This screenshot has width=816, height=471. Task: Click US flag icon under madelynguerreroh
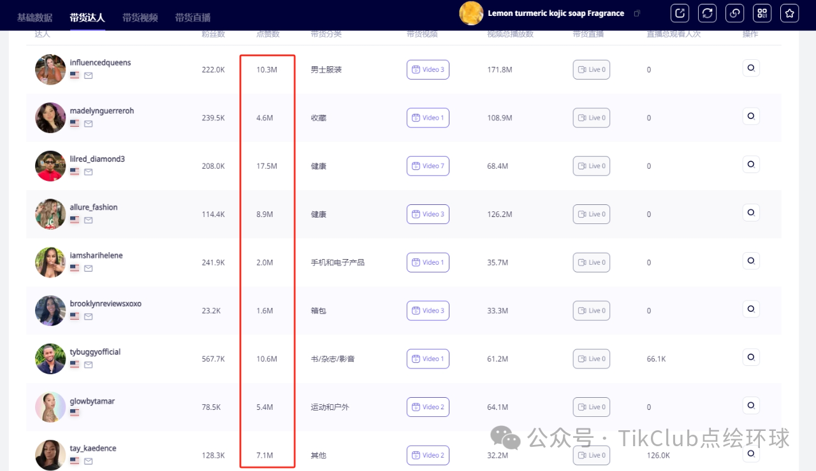point(75,123)
